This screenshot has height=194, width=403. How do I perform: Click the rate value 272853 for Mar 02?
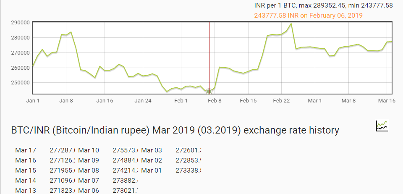pos(188,160)
